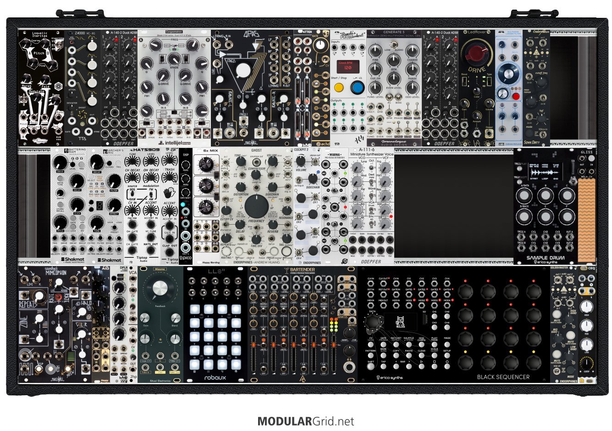Click the Tune knob on A-111-6 VCO

click(357, 168)
